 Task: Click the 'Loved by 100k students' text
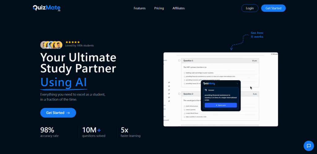click(80, 46)
